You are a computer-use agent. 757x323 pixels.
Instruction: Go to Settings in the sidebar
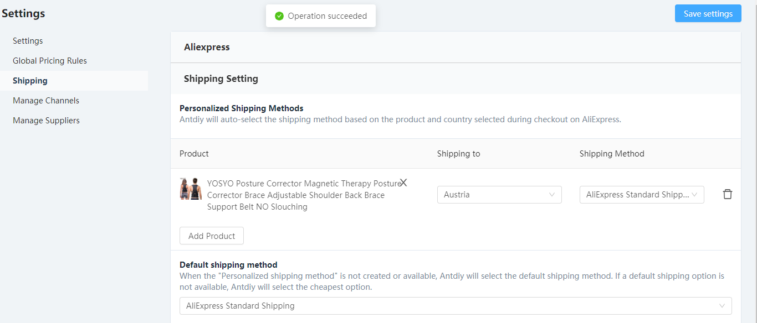tap(28, 41)
